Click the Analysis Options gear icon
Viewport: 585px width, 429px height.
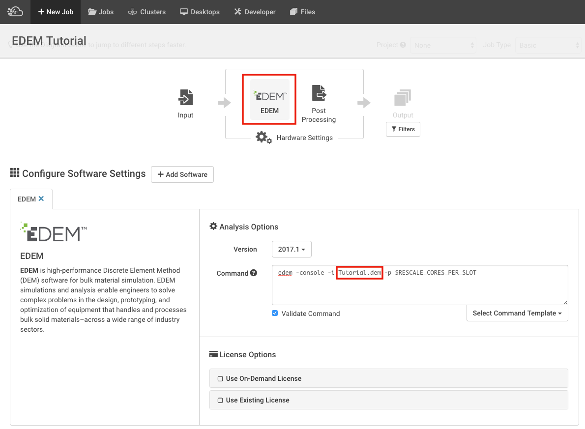(x=213, y=226)
